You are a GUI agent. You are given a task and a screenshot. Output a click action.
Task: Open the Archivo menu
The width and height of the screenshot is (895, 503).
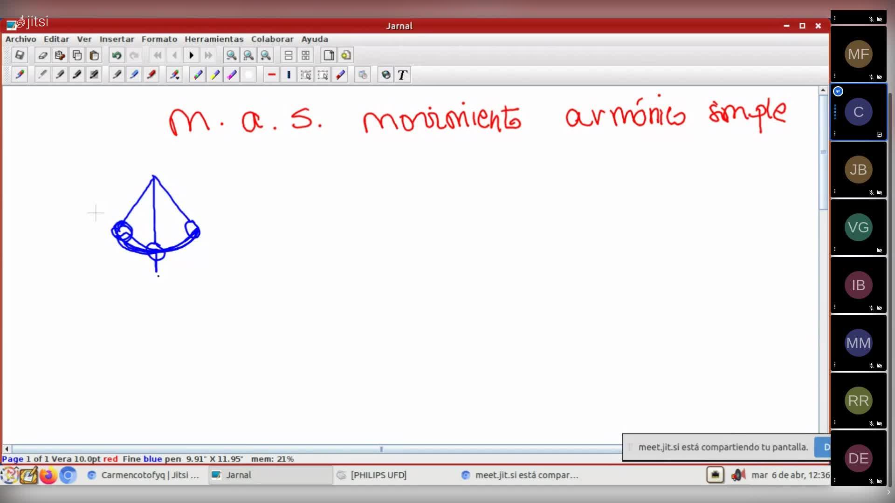coord(21,39)
